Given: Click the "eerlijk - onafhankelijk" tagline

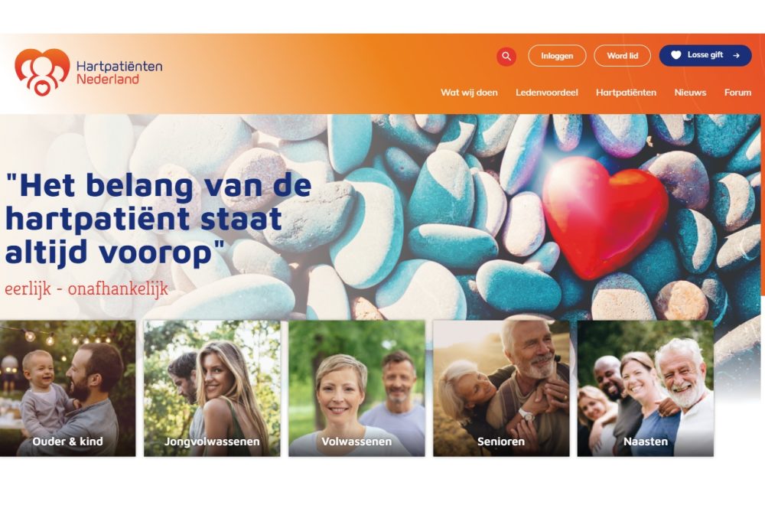Looking at the screenshot, I should [x=86, y=289].
